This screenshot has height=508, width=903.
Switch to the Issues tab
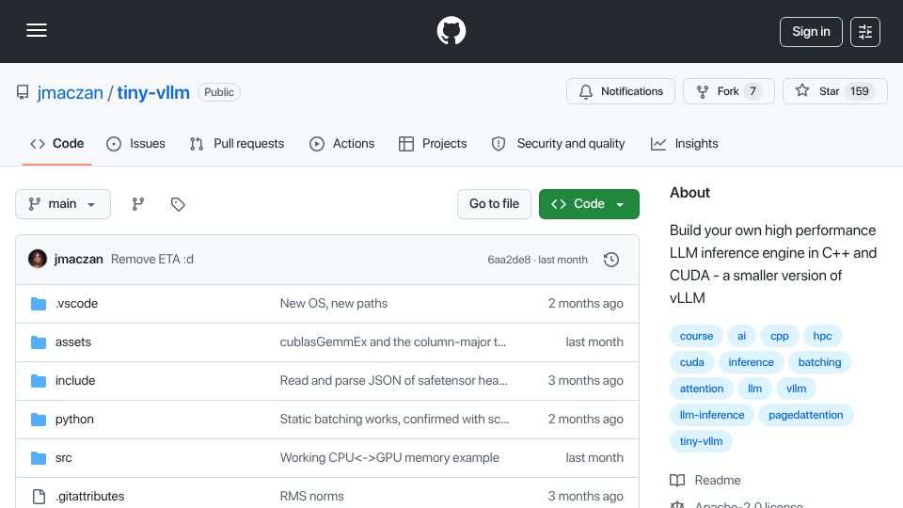pos(135,143)
